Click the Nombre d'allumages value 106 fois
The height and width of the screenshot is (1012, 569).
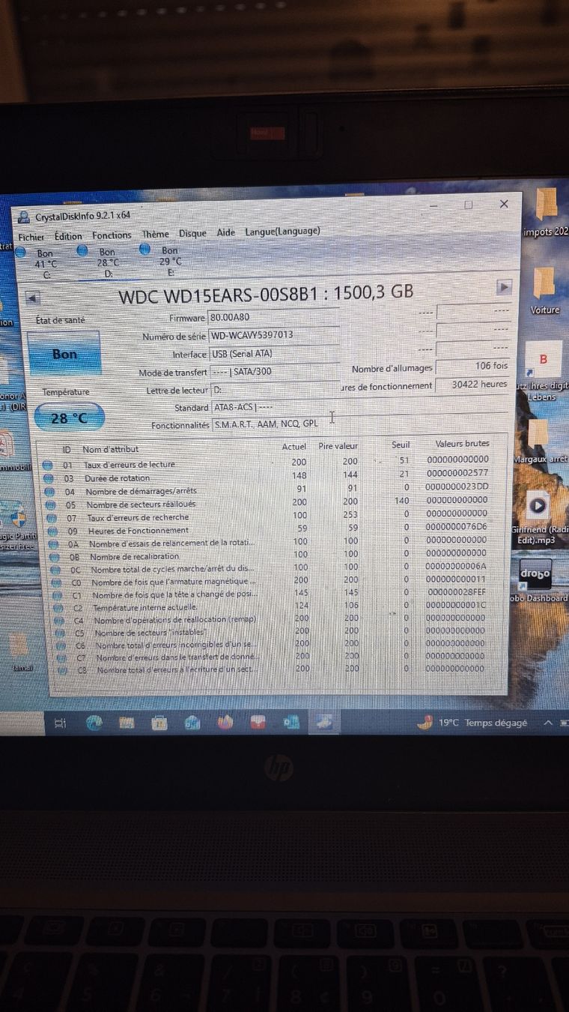click(x=472, y=367)
